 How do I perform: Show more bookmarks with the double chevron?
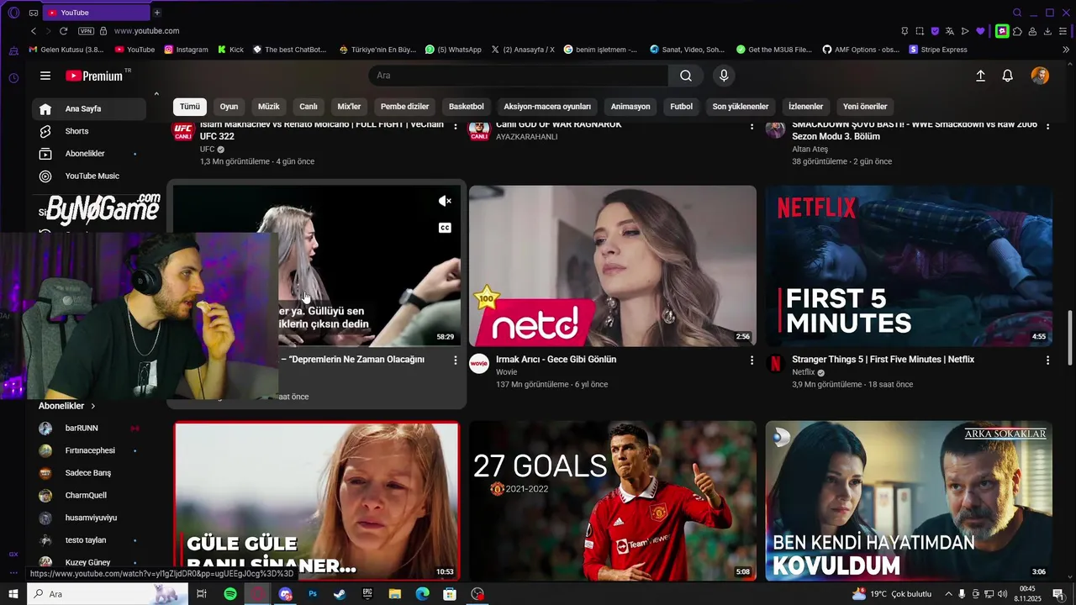click(x=1066, y=50)
